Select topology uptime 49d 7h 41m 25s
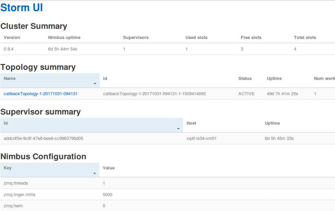Image resolution: width=335 pixels, height=211 pixels. pyautogui.click(x=282, y=94)
